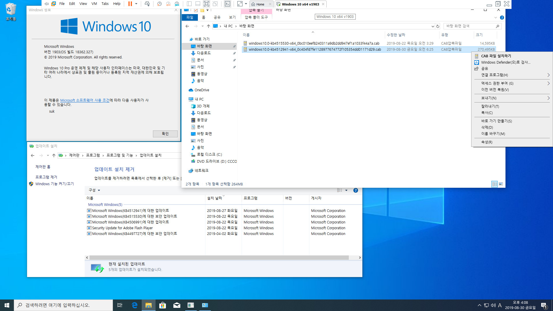Open the VMware File menu
553x311 pixels.
click(62, 4)
